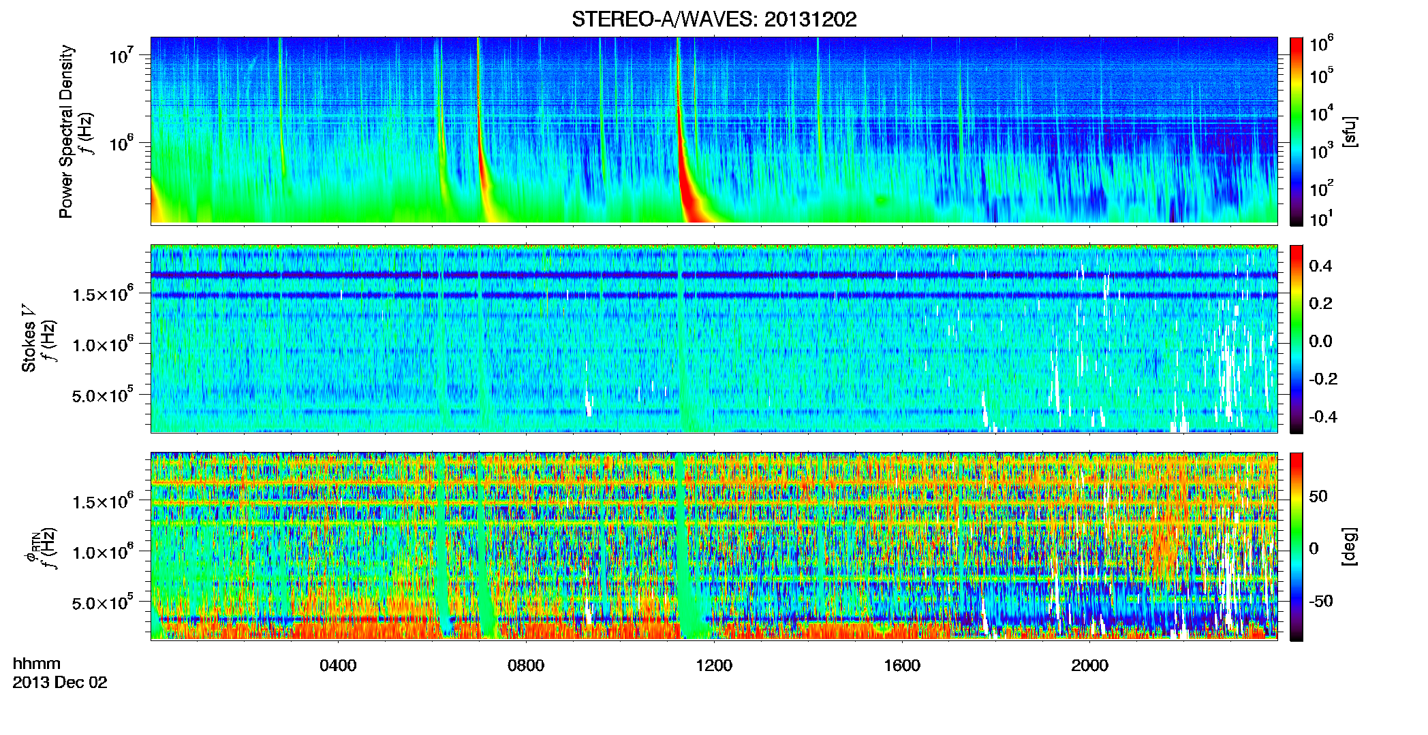
Task: Click the 1.5×10^6 tick on phi panel
Action: click(x=102, y=502)
